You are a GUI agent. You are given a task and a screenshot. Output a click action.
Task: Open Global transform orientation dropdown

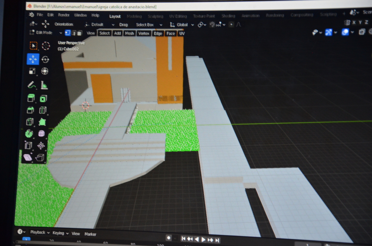[182, 25]
